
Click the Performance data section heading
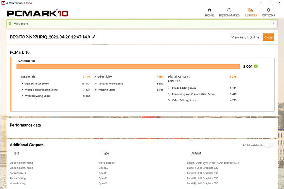25,125
